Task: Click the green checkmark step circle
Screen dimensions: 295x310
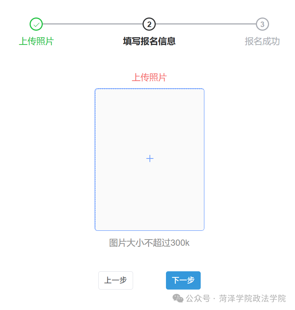Action: [x=36, y=24]
